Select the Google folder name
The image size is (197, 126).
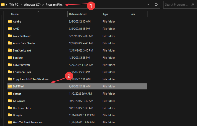tap(17, 115)
